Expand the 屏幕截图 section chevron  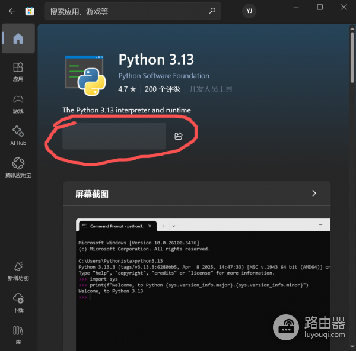pyautogui.click(x=314, y=193)
